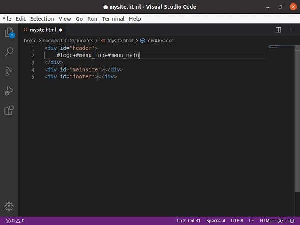Open the Run and Debug view
Image resolution: width=300 pixels, height=225 pixels.
coord(9,91)
